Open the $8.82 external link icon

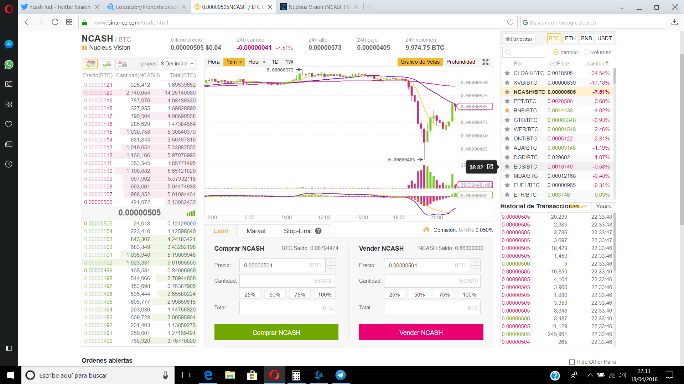click(490, 167)
